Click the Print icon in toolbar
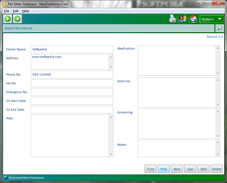The width and height of the screenshot is (227, 183). pyautogui.click(x=173, y=19)
